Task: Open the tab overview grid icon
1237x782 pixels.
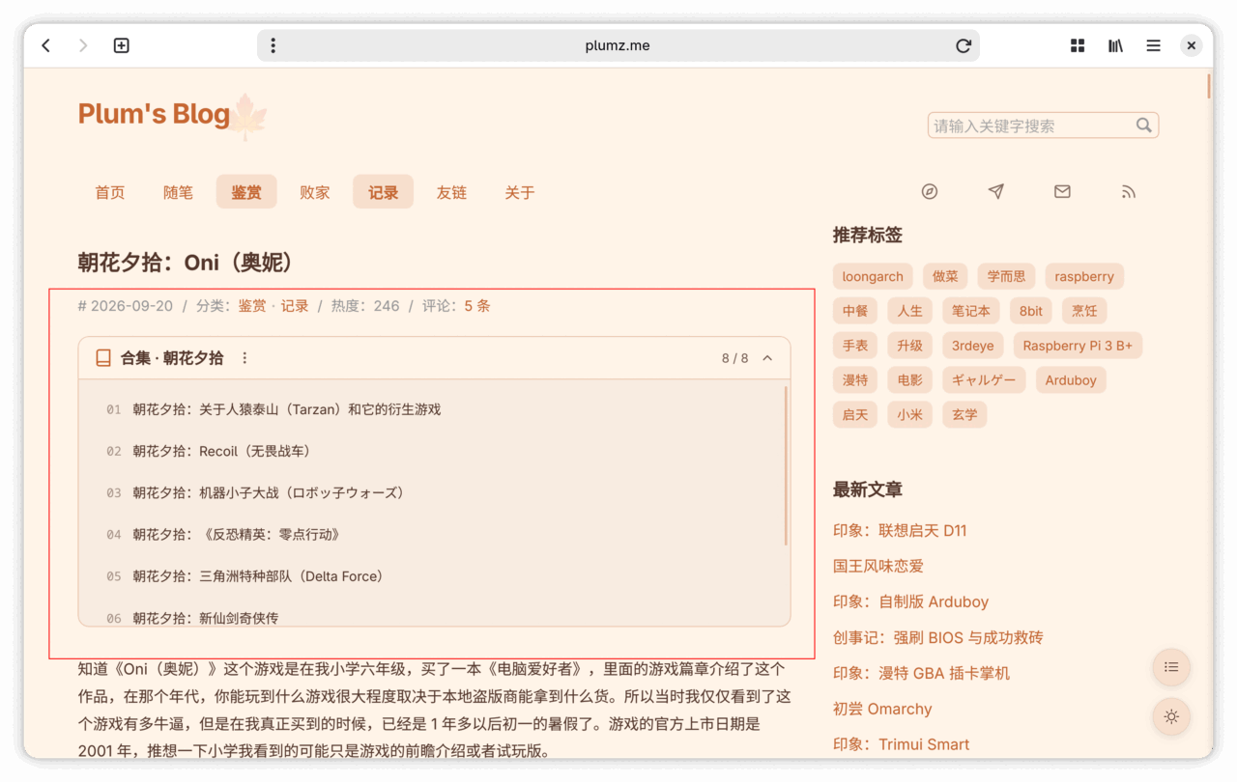Action: click(1078, 45)
